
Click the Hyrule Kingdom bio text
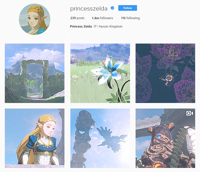coord(111,27)
